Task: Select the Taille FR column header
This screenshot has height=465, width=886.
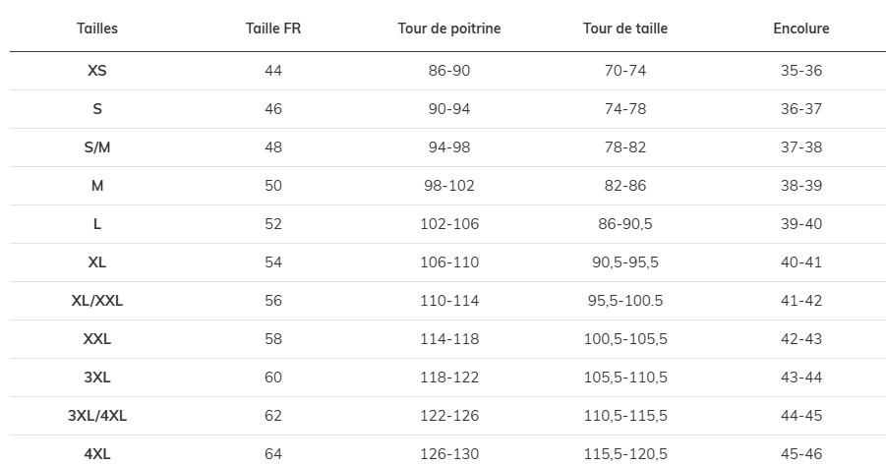Action: (273, 29)
